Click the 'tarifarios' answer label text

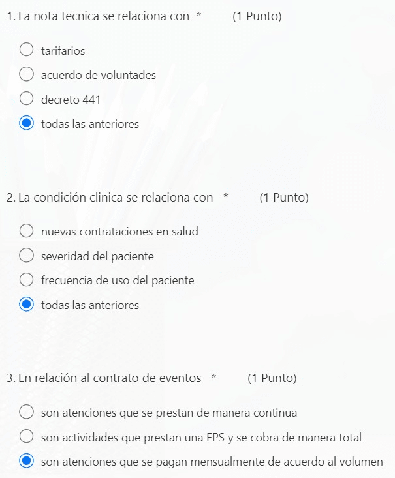pos(63,50)
